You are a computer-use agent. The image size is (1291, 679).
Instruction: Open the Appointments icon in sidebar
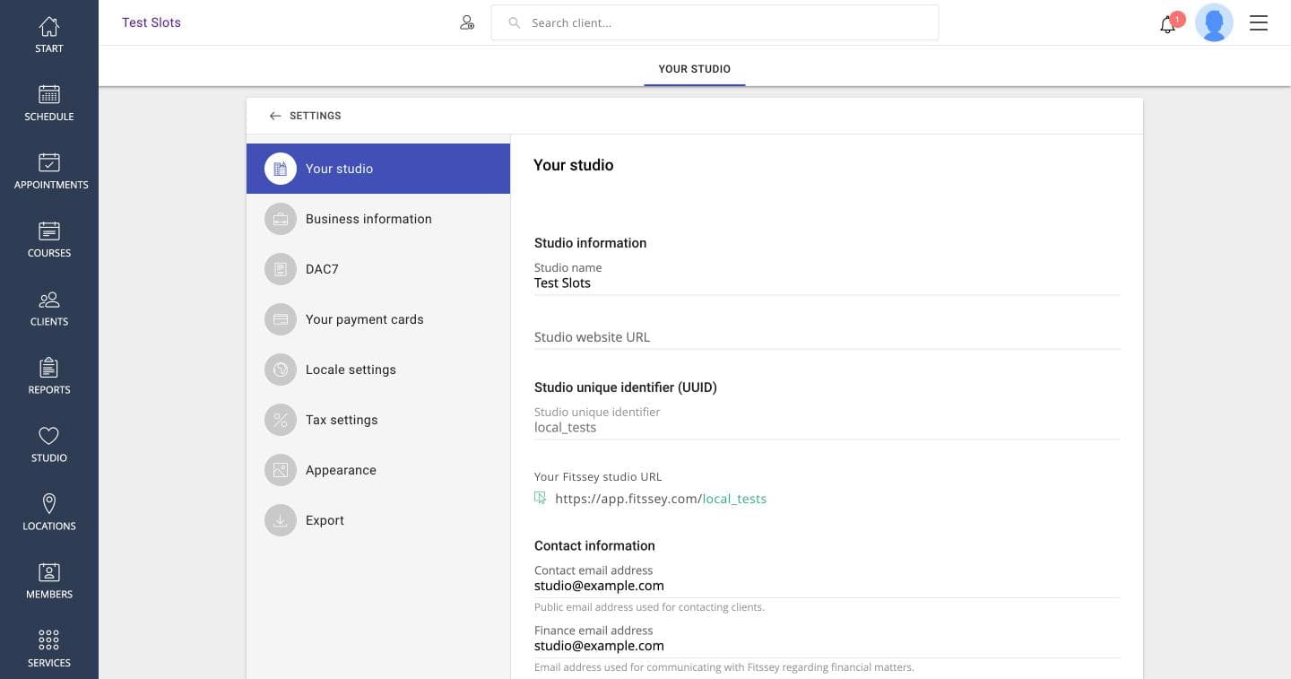(x=49, y=162)
